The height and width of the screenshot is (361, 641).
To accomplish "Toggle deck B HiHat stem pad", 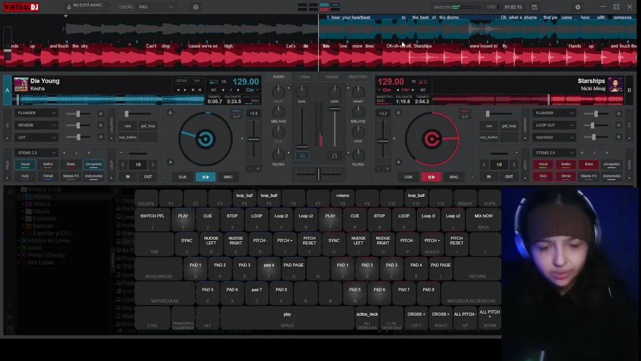I will [x=566, y=176].
